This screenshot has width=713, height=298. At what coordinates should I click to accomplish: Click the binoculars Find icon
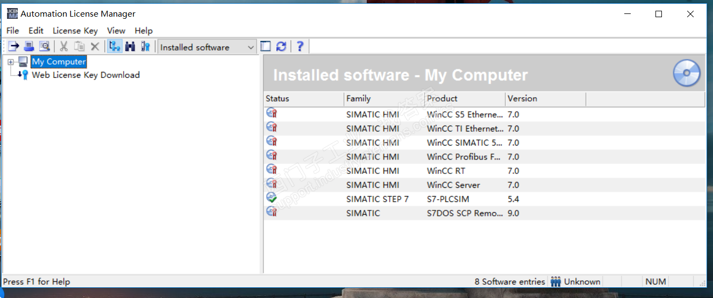pyautogui.click(x=130, y=47)
